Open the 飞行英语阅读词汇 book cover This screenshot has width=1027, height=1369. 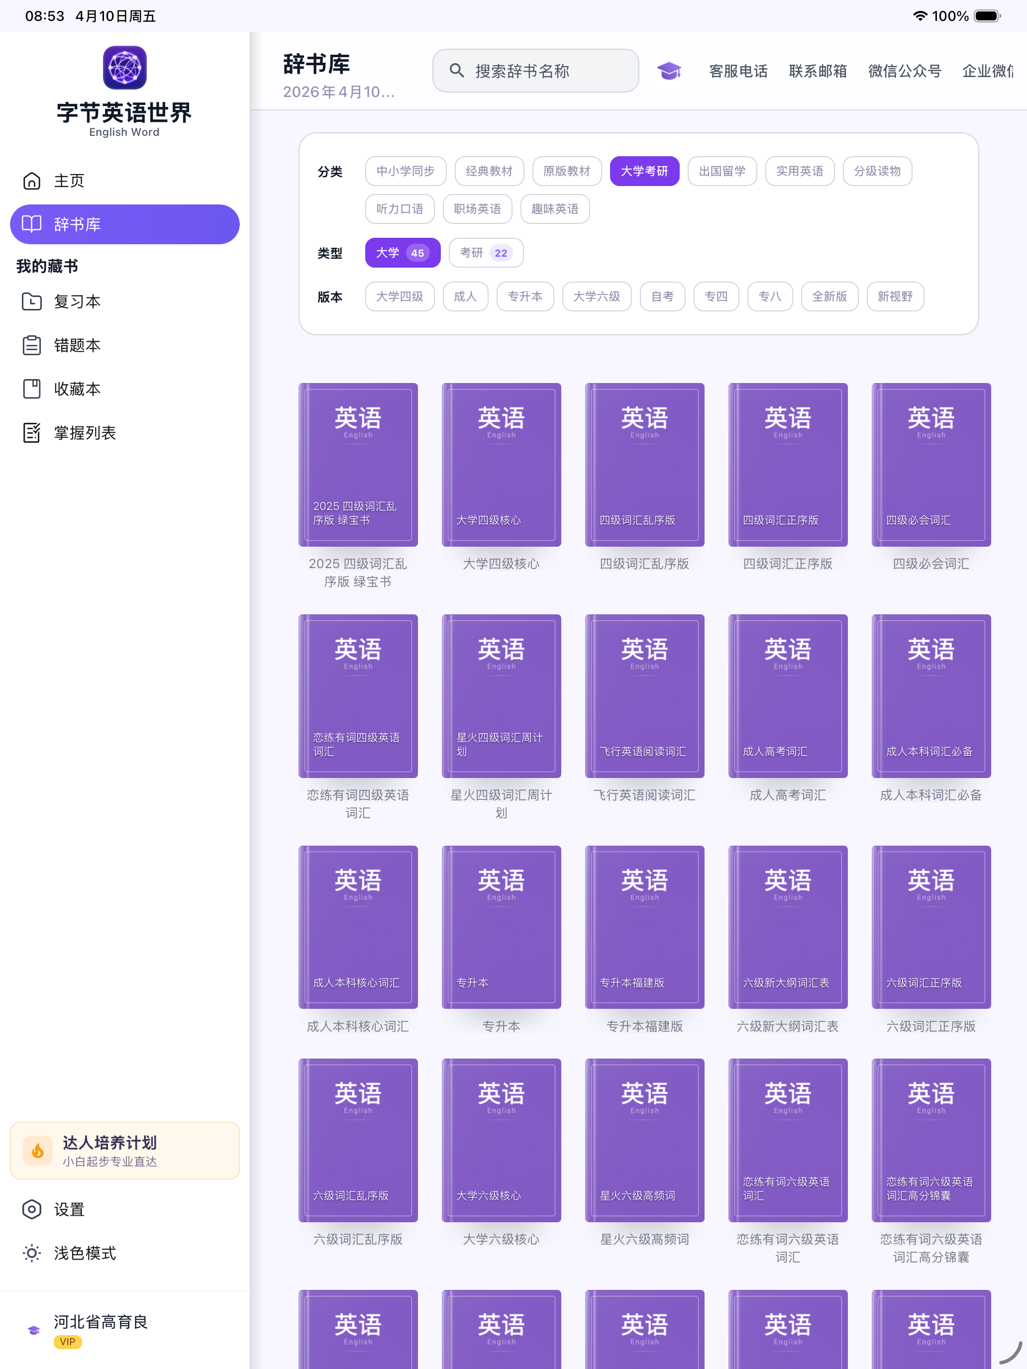click(x=644, y=695)
